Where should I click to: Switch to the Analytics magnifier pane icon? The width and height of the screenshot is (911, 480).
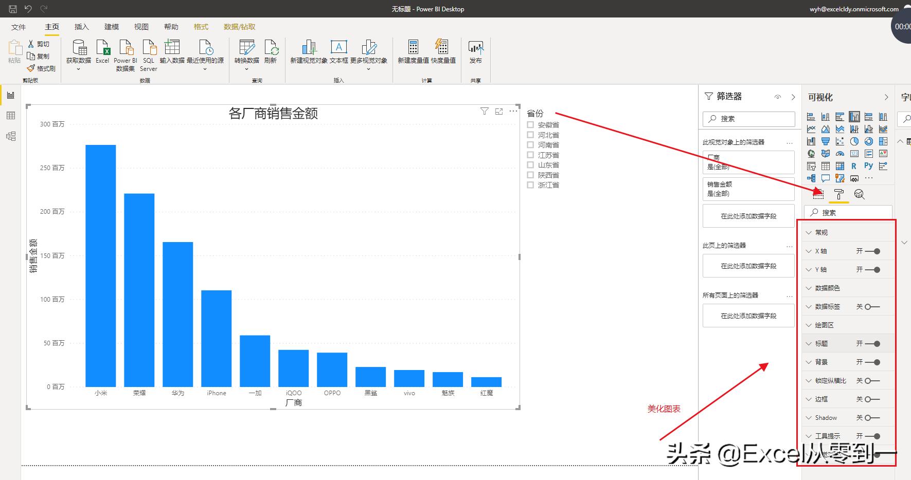click(x=859, y=194)
